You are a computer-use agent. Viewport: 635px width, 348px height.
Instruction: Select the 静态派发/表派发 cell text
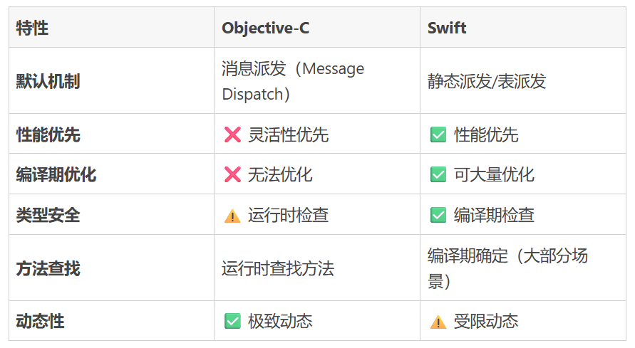[x=487, y=81]
